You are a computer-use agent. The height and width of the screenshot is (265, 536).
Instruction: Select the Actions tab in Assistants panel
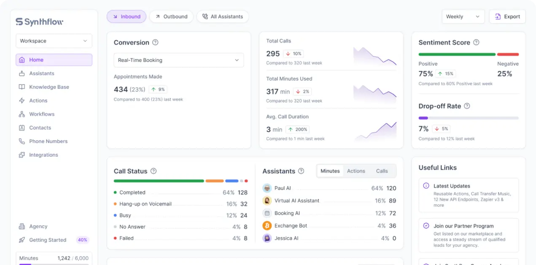[356, 171]
